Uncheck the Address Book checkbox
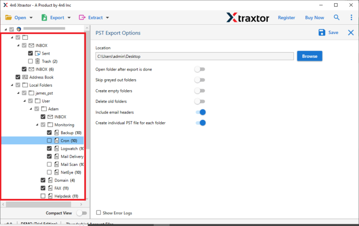Viewport: 359px width, 226px height. (x=18, y=77)
